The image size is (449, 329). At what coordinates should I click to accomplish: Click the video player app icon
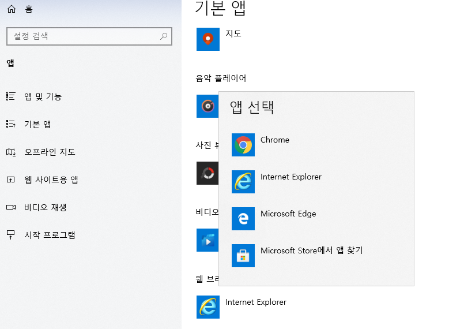click(x=207, y=240)
